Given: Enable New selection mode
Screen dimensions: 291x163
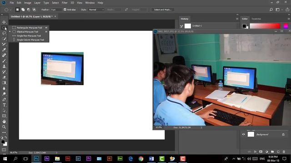Looking at the screenshot, I should point(17,10).
